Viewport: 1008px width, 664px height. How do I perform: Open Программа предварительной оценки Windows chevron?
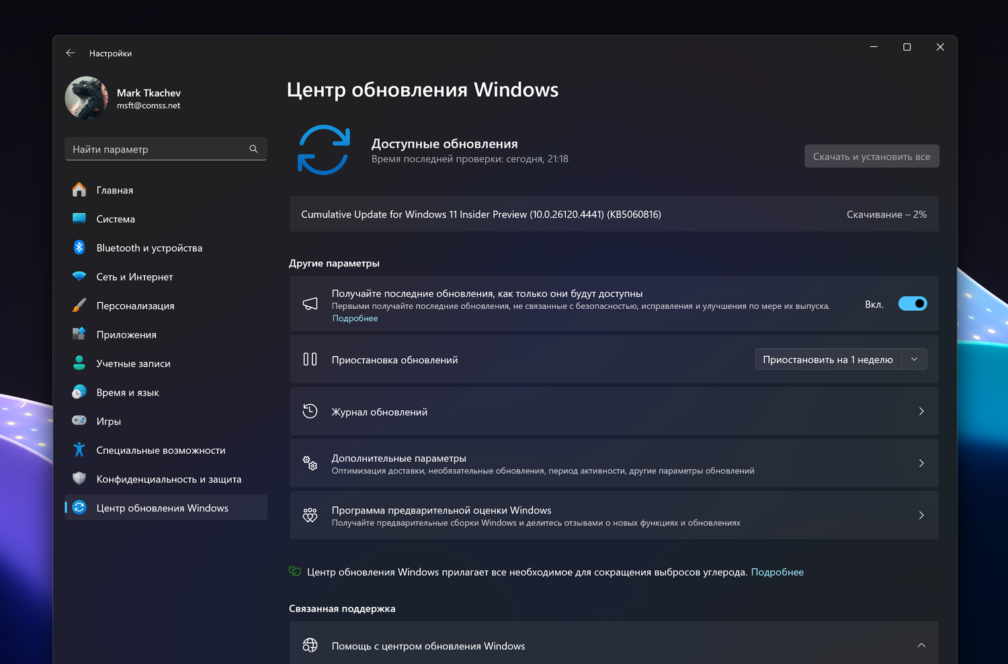click(921, 515)
